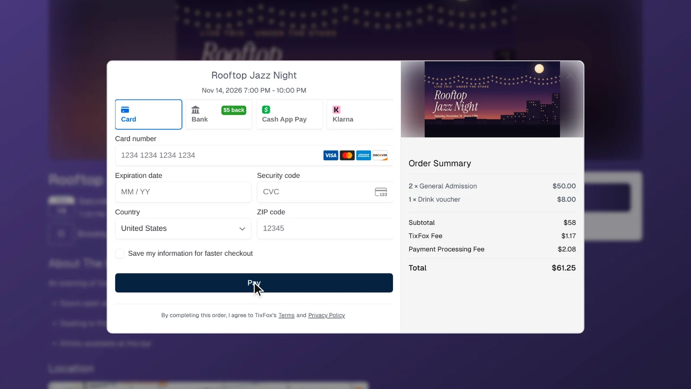This screenshot has height=389, width=691.
Task: Click the 'TixFox Fee' label
Action: (425, 236)
